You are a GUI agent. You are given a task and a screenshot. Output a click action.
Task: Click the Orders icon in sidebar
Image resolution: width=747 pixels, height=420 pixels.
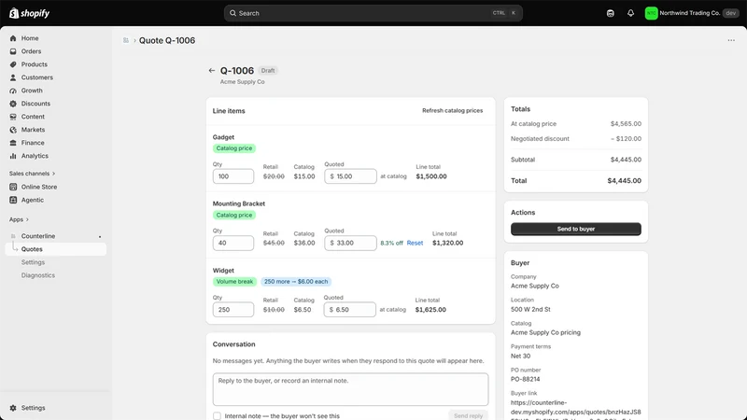[x=13, y=51]
